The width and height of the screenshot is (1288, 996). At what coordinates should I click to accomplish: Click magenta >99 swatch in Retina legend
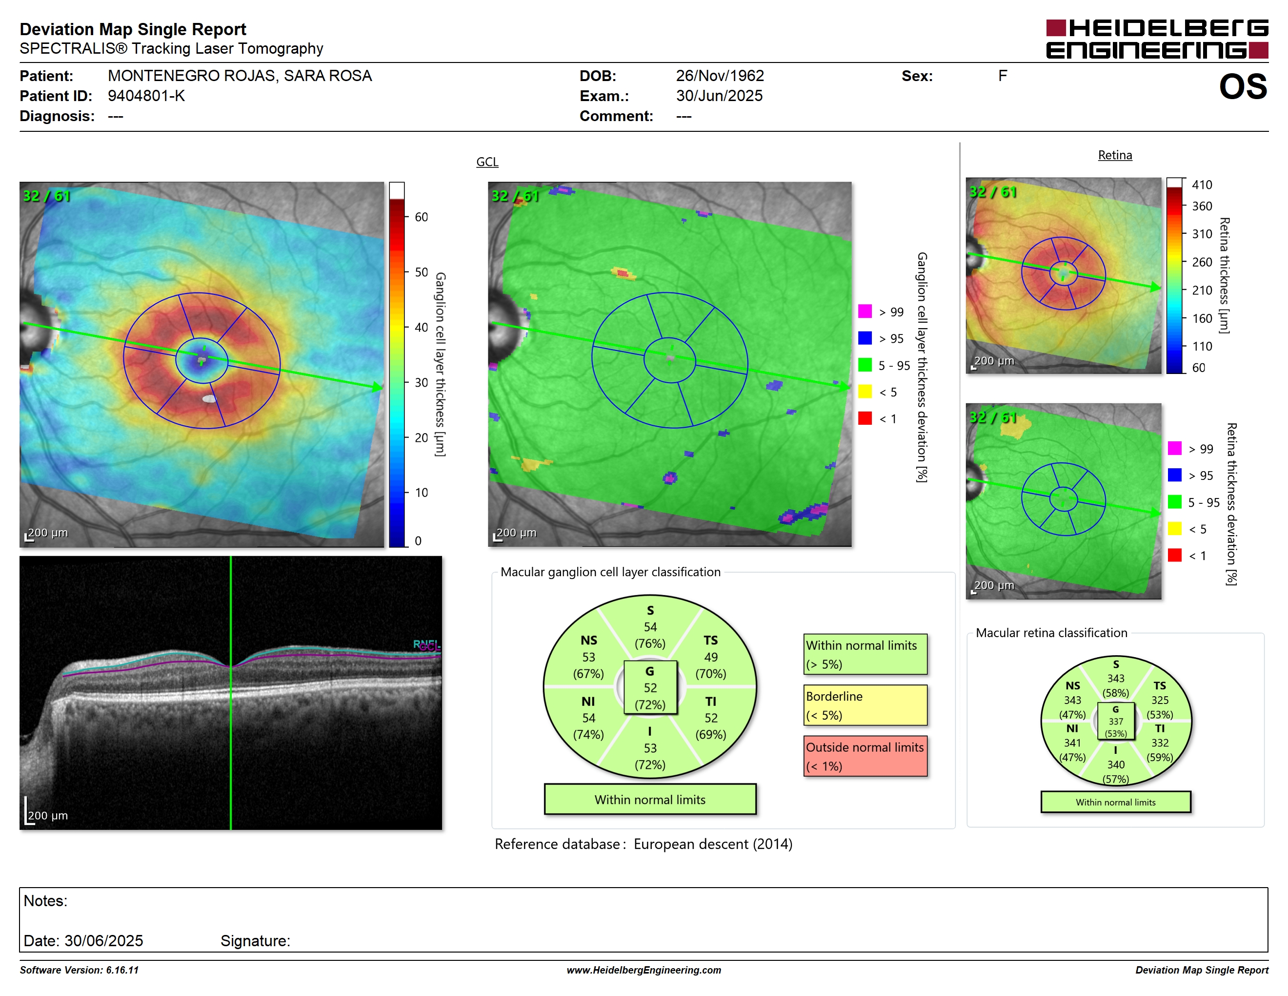click(x=1174, y=448)
